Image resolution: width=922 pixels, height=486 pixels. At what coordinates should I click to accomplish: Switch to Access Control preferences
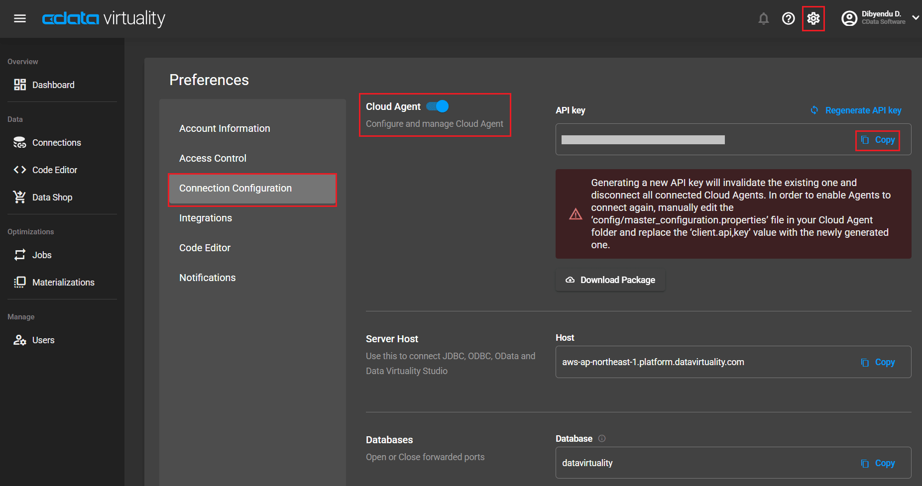[213, 158]
